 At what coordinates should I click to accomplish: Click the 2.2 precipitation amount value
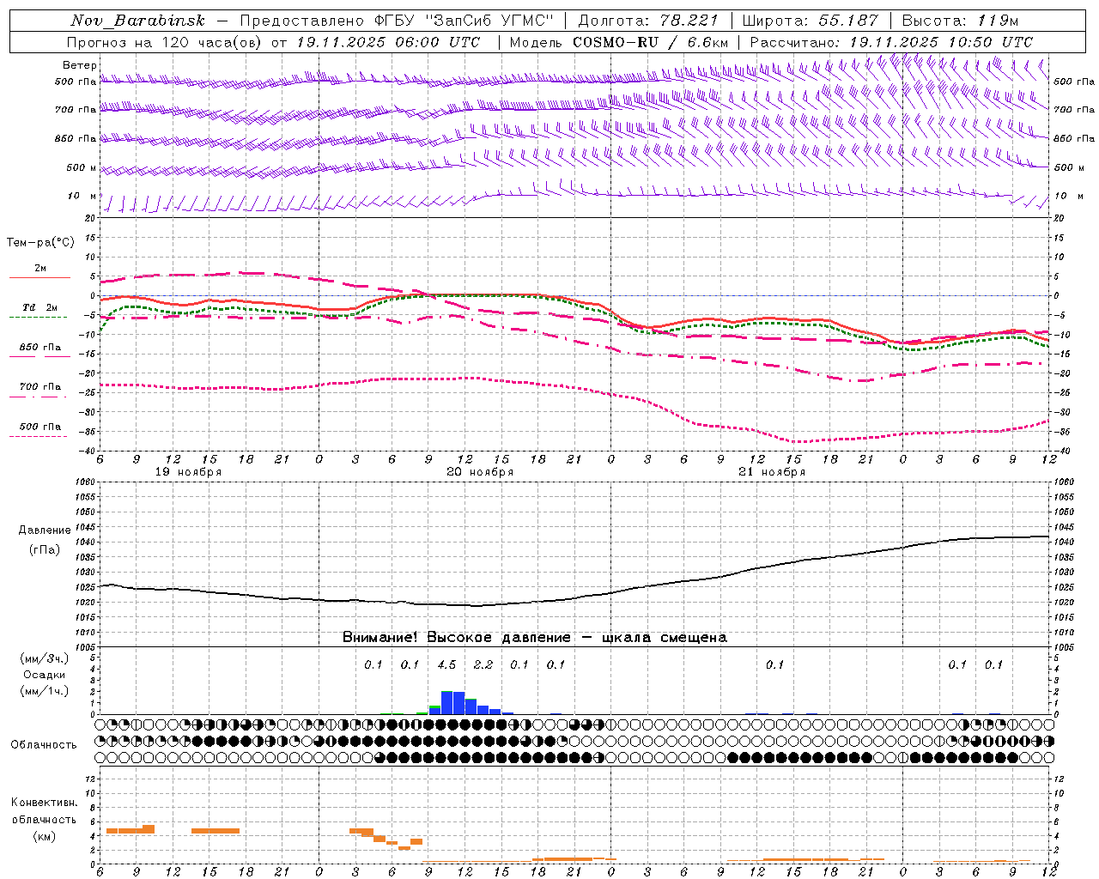click(483, 664)
